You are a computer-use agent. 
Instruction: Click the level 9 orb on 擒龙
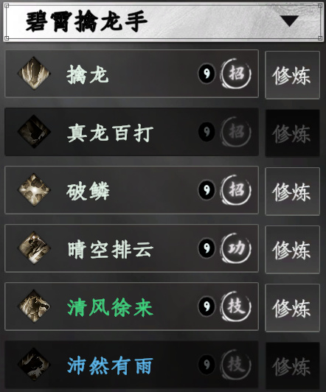[x=207, y=74]
